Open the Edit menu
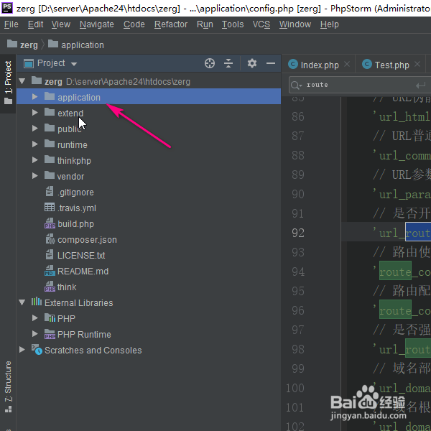 pos(35,24)
